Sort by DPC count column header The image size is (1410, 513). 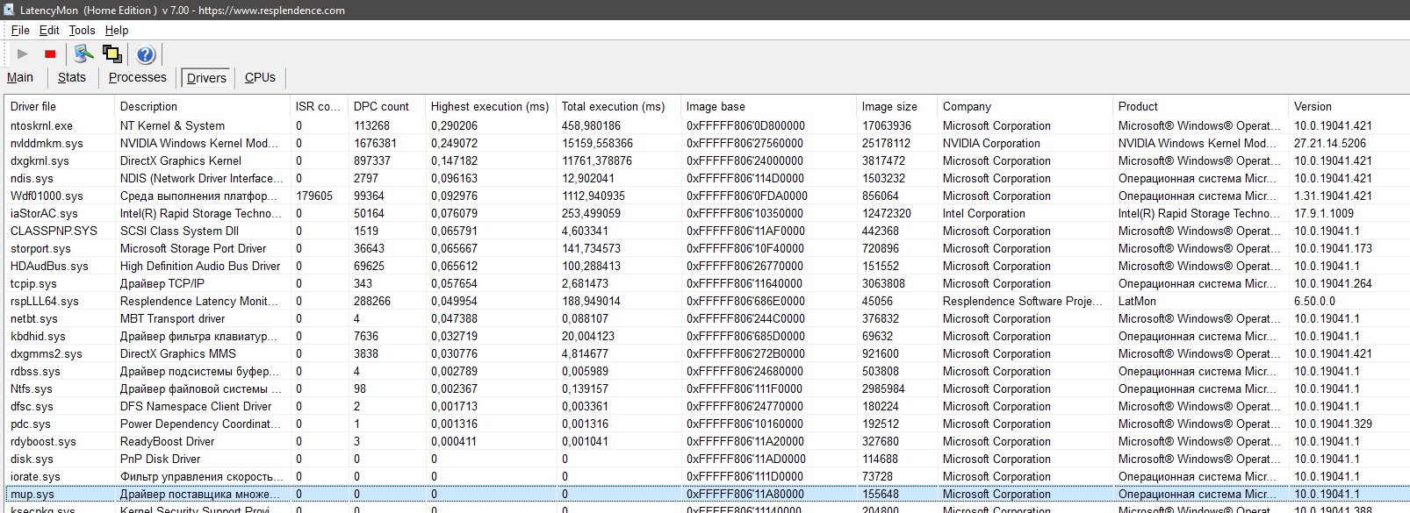click(386, 106)
